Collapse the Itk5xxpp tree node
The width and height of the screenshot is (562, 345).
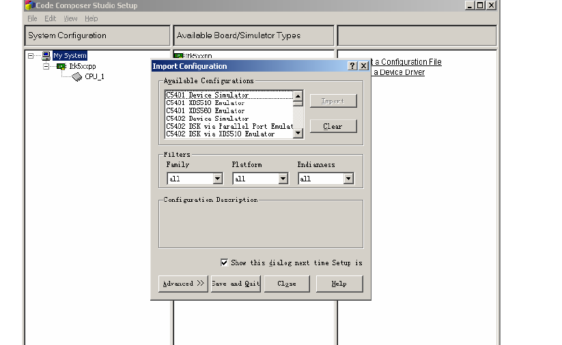pyautogui.click(x=46, y=66)
